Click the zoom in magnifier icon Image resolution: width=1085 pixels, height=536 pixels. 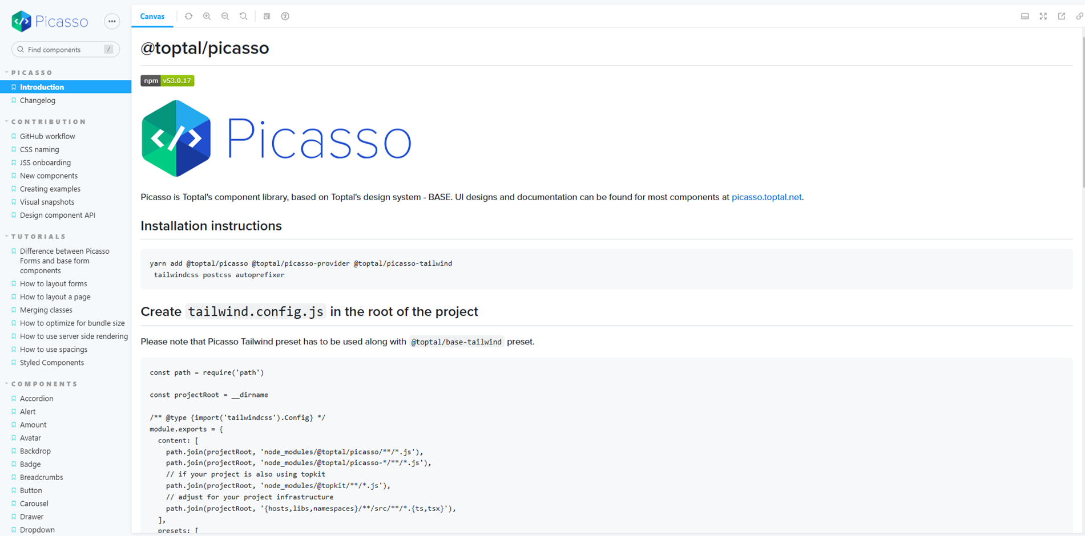click(207, 17)
